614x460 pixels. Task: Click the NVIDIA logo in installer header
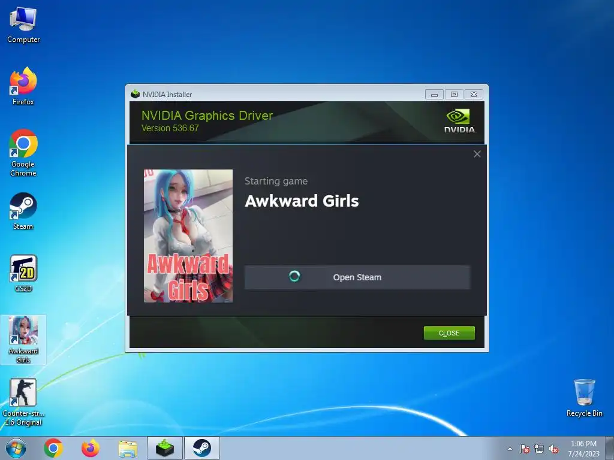(459, 121)
